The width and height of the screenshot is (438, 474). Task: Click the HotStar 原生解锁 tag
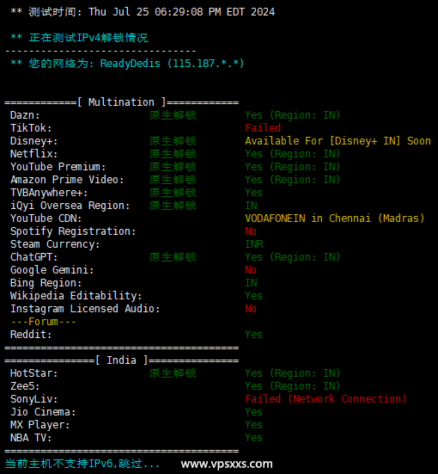(x=173, y=373)
